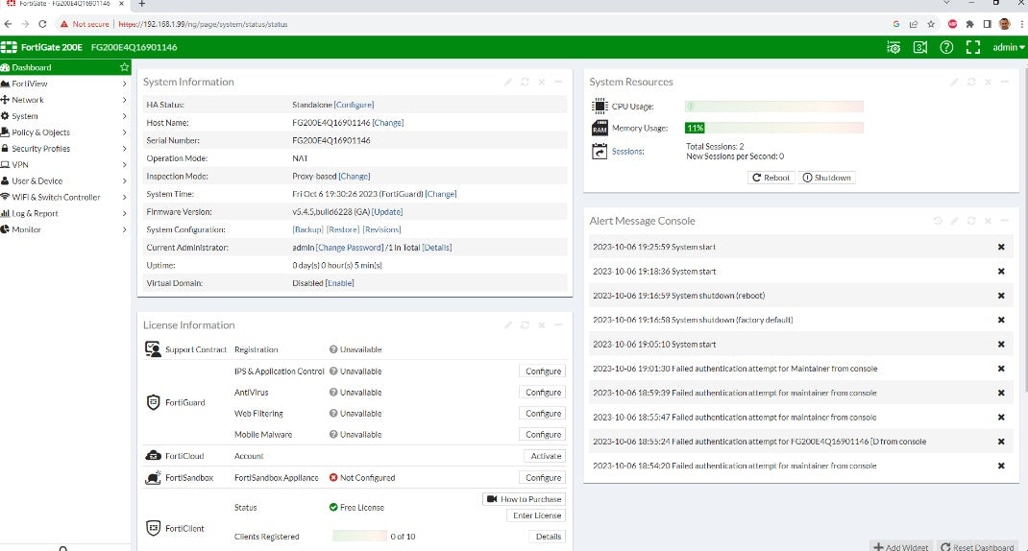This screenshot has height=551, width=1028.
Task: Open the help question mark icon
Action: pos(946,47)
